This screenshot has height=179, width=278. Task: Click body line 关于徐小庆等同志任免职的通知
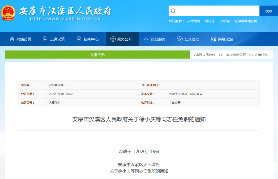(x=139, y=171)
